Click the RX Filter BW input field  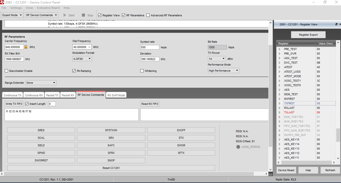coord(14,59)
